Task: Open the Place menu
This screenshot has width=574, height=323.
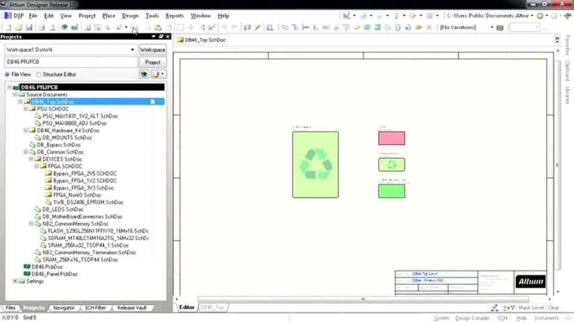Action: point(109,16)
